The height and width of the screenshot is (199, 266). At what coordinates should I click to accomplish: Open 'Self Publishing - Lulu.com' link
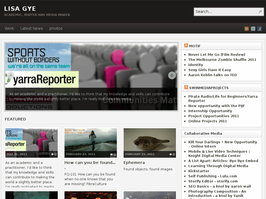pyautogui.click(x=212, y=176)
